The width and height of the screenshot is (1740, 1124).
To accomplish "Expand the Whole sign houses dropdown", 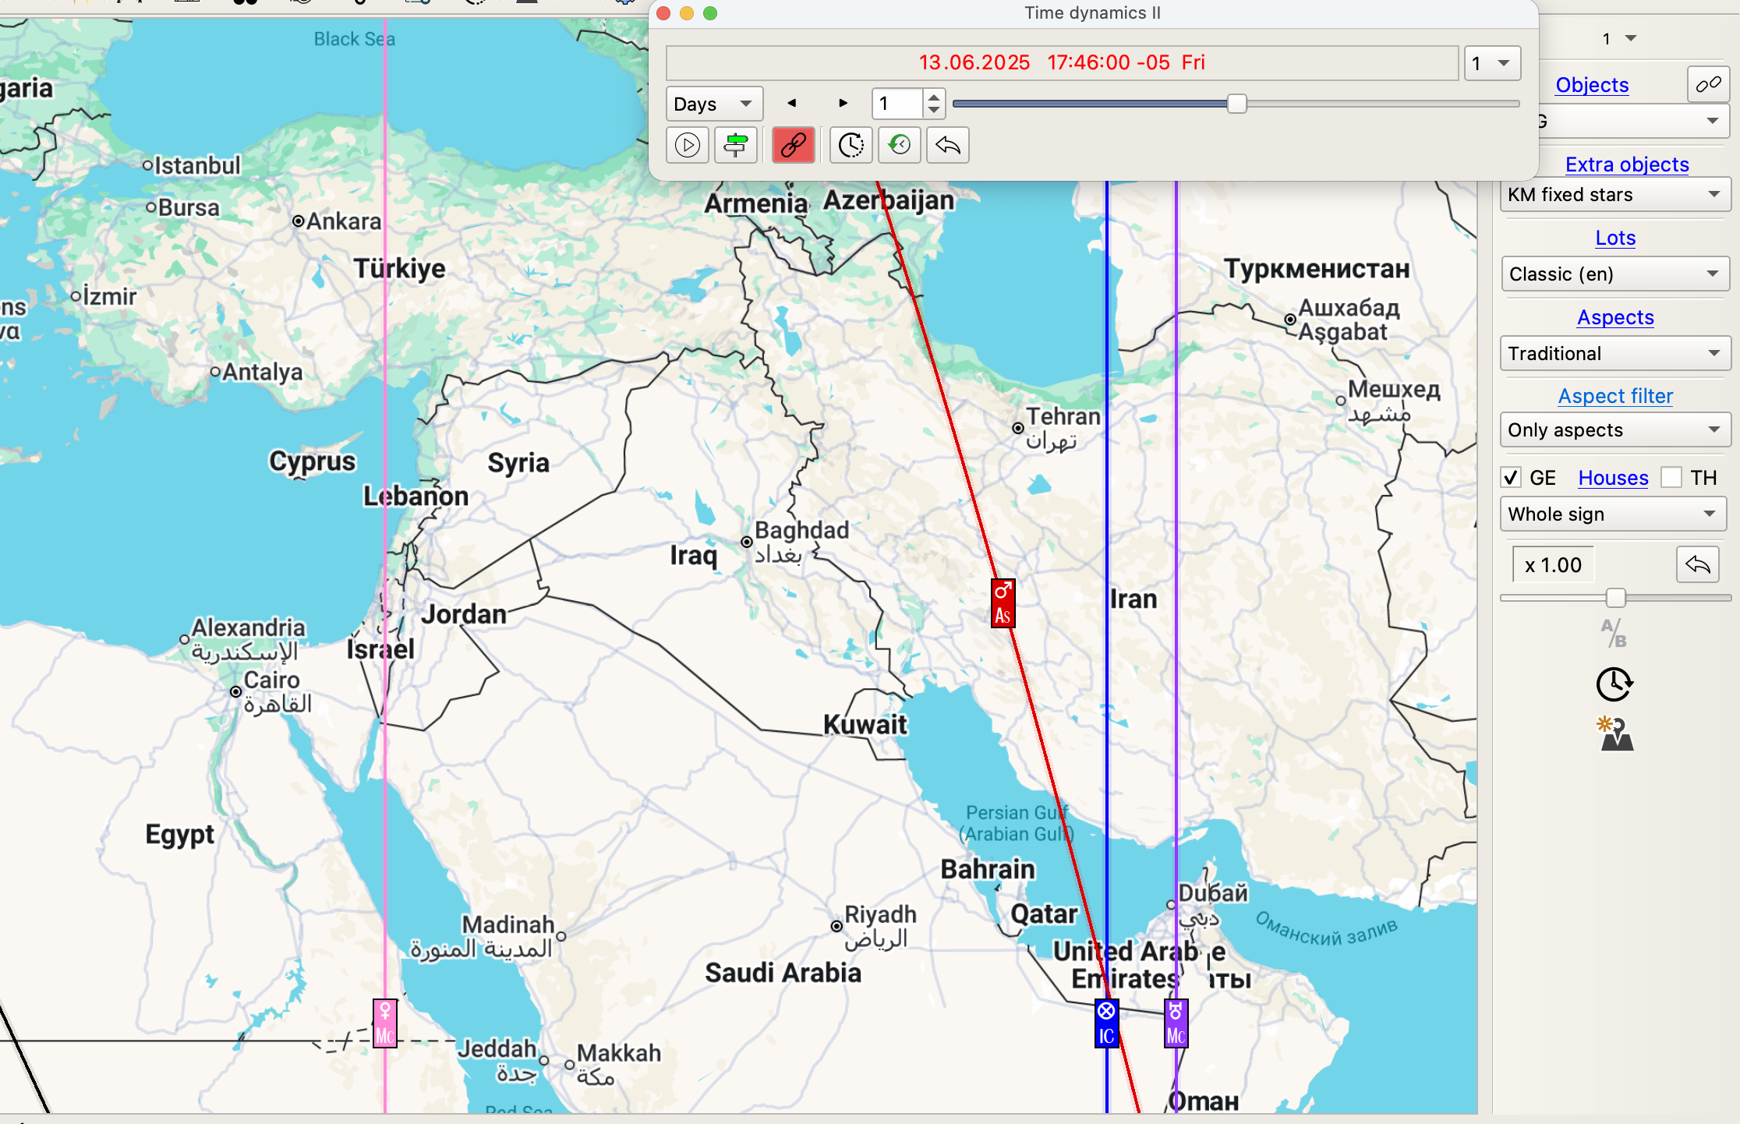I will 1612,514.
